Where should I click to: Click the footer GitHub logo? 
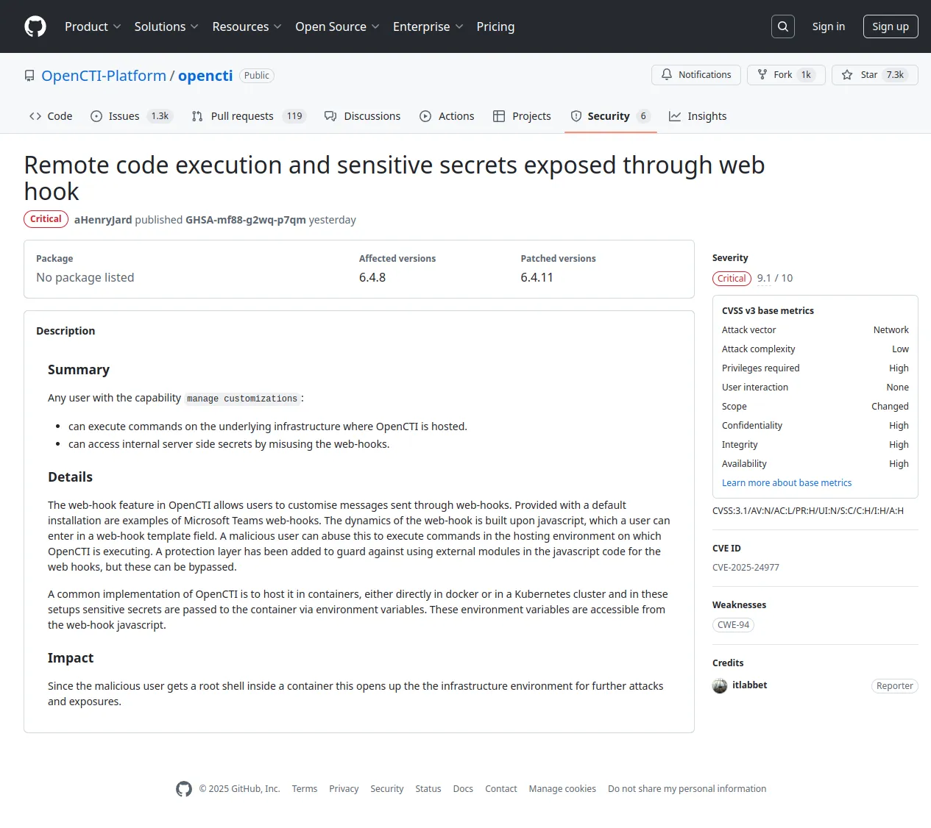tap(184, 789)
